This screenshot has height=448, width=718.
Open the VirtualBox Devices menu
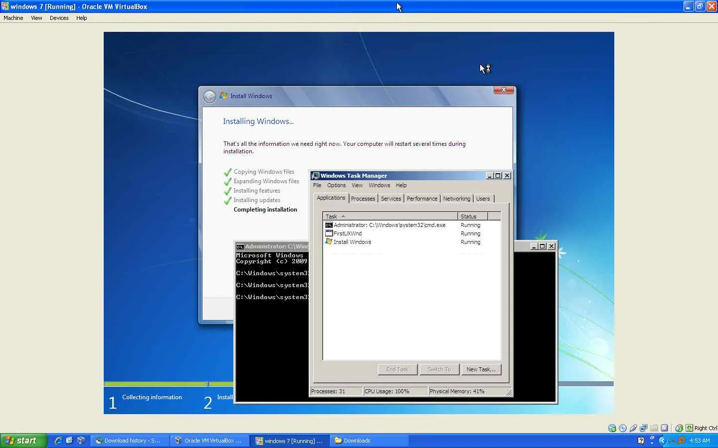coord(59,18)
